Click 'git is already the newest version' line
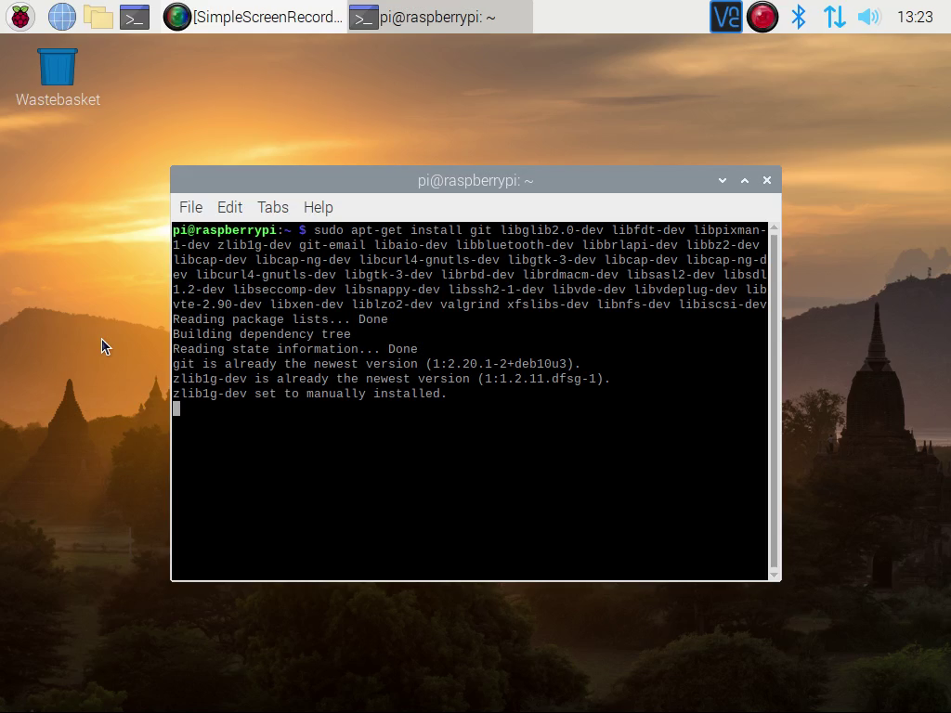Screen dimensions: 951x713 point(377,364)
